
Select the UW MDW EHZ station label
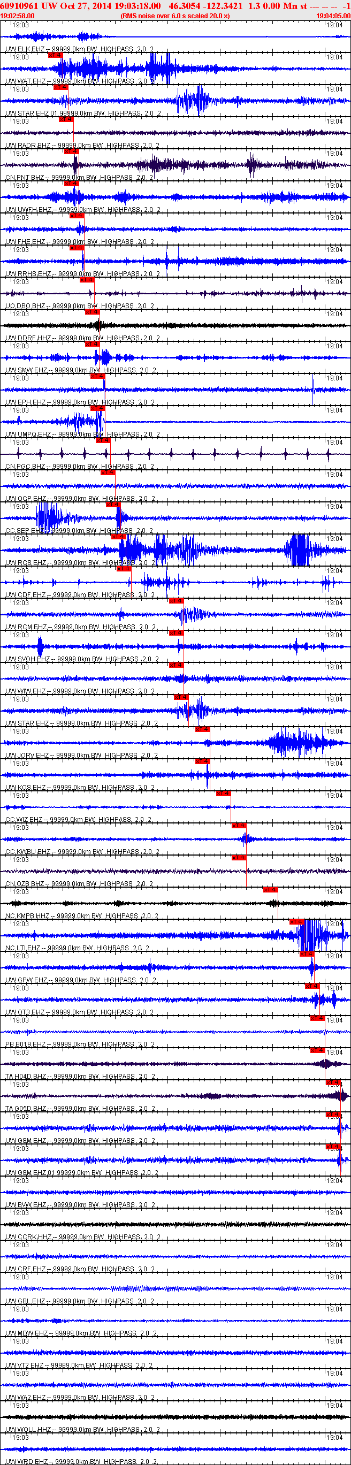(x=81, y=1333)
